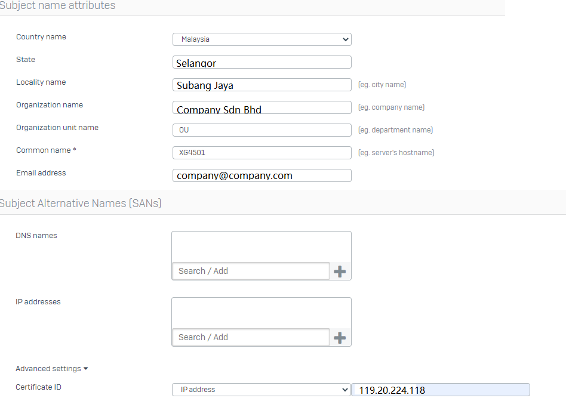566x401 pixels.
Task: Click the Email address input field
Action: pos(262,175)
